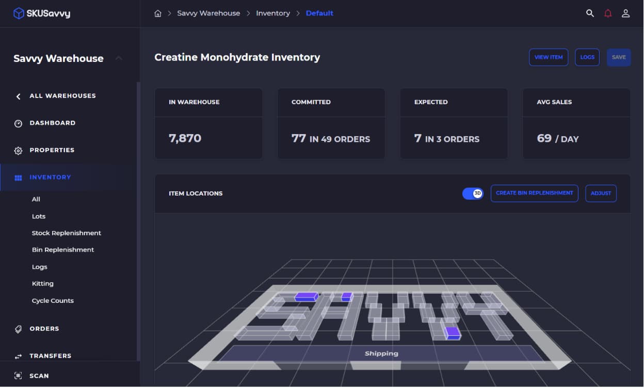This screenshot has width=644, height=388.
Task: Open the user profile icon
Action: click(625, 13)
